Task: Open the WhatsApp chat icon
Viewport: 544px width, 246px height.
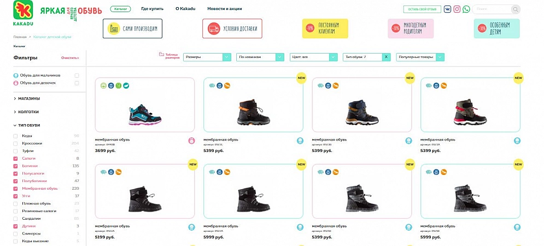Action: (x=466, y=9)
